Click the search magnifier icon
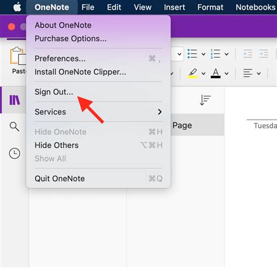Image resolution: width=277 pixels, height=268 pixels. [x=15, y=127]
